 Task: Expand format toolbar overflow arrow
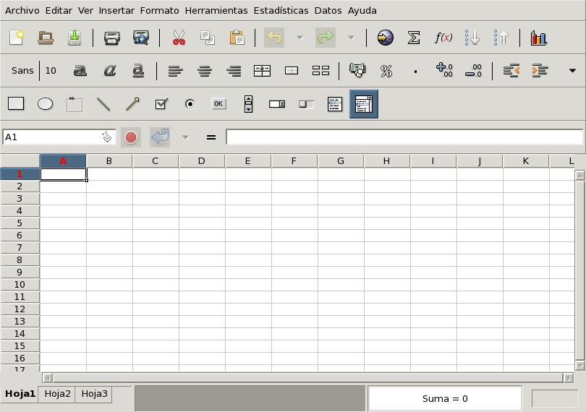[x=572, y=70]
